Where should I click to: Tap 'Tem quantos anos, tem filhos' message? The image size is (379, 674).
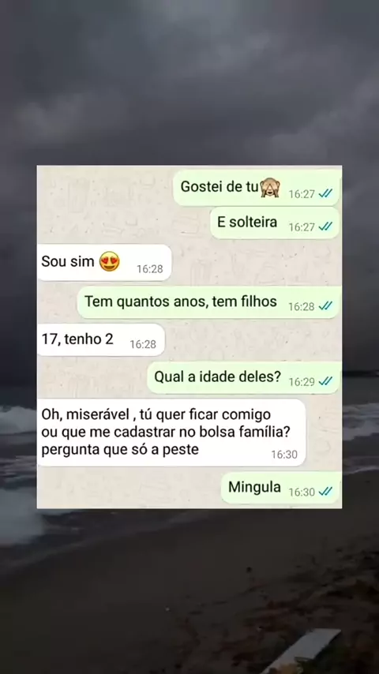click(x=208, y=302)
